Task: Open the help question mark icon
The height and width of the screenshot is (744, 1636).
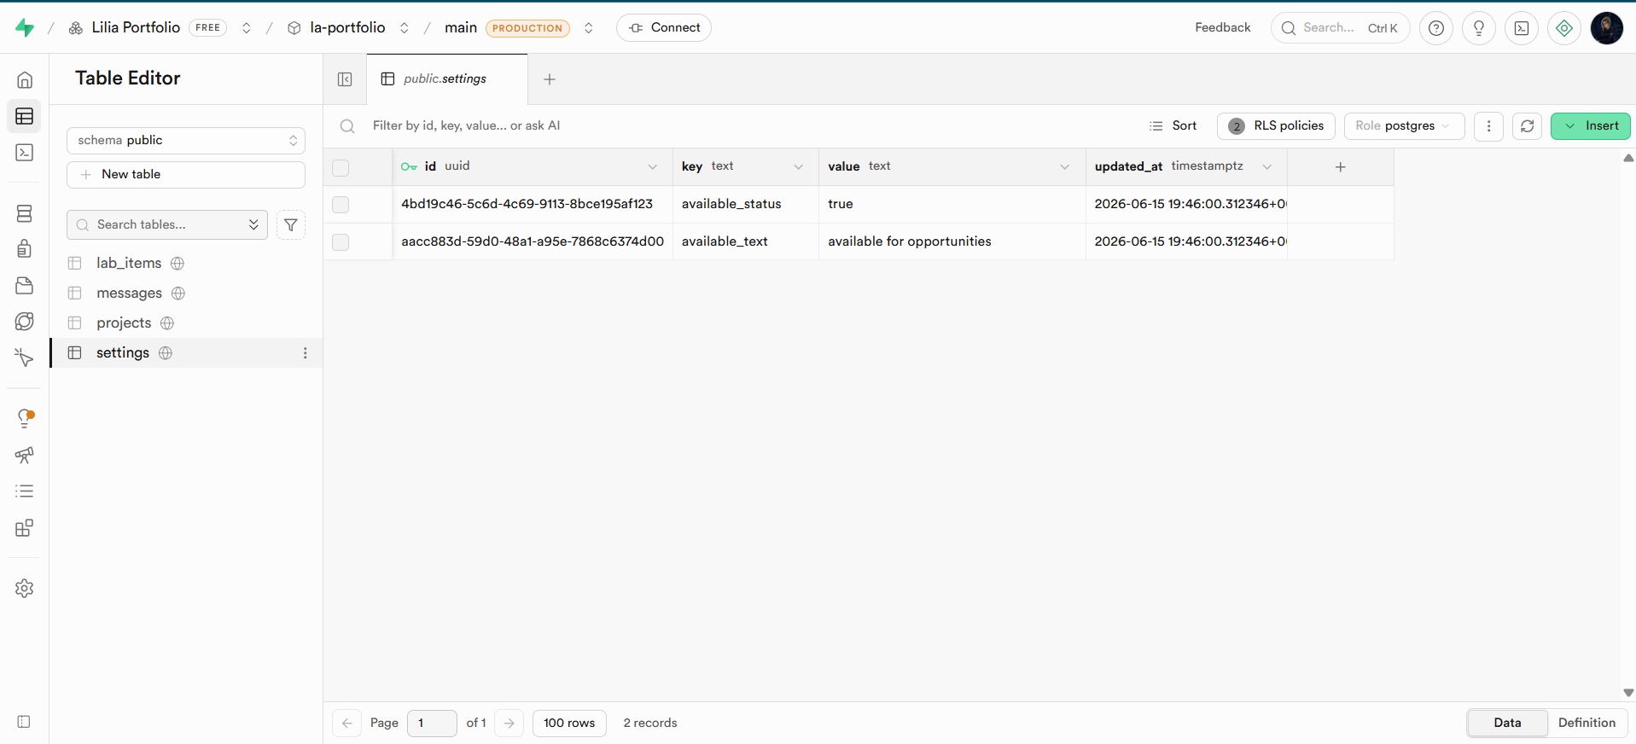Action: point(1436,28)
